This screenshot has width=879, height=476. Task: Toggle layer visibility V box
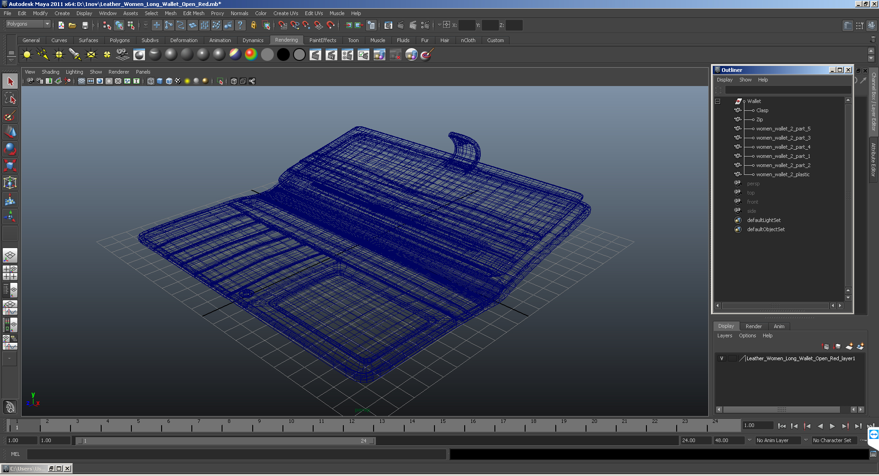tap(722, 358)
